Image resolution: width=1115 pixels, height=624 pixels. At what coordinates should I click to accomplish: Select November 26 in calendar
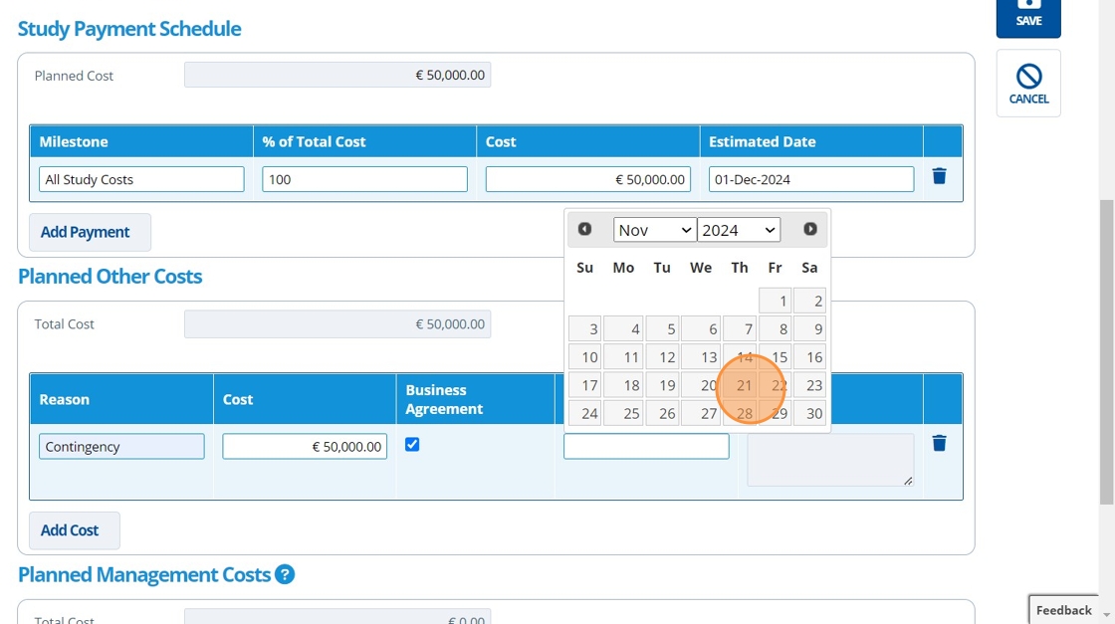click(x=662, y=413)
